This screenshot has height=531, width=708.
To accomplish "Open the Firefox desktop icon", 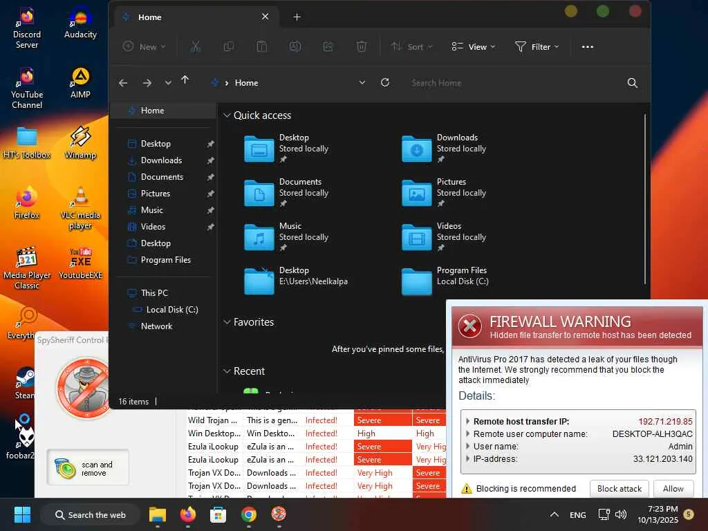I will (x=27, y=203).
